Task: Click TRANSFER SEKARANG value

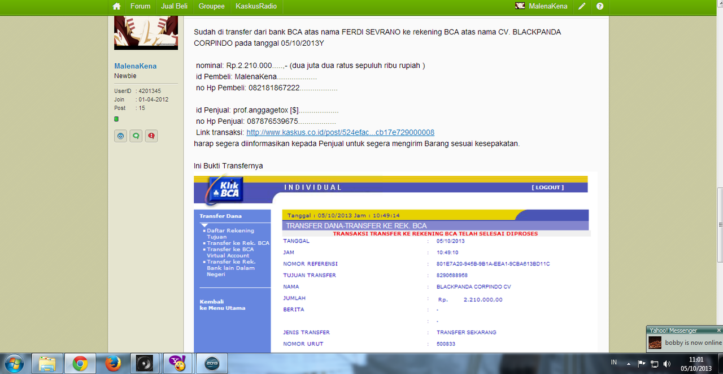Action: [467, 332]
